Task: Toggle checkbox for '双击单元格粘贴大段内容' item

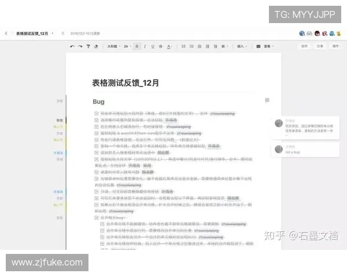Action: [x=97, y=114]
